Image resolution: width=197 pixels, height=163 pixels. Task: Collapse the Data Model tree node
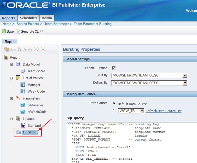(x=12, y=64)
